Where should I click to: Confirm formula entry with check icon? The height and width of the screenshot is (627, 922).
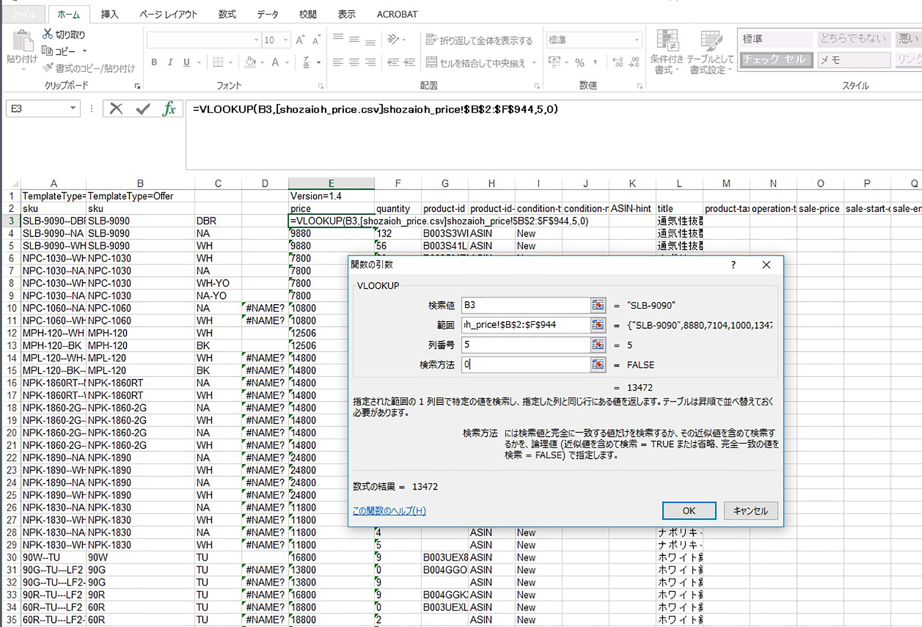pyautogui.click(x=143, y=109)
